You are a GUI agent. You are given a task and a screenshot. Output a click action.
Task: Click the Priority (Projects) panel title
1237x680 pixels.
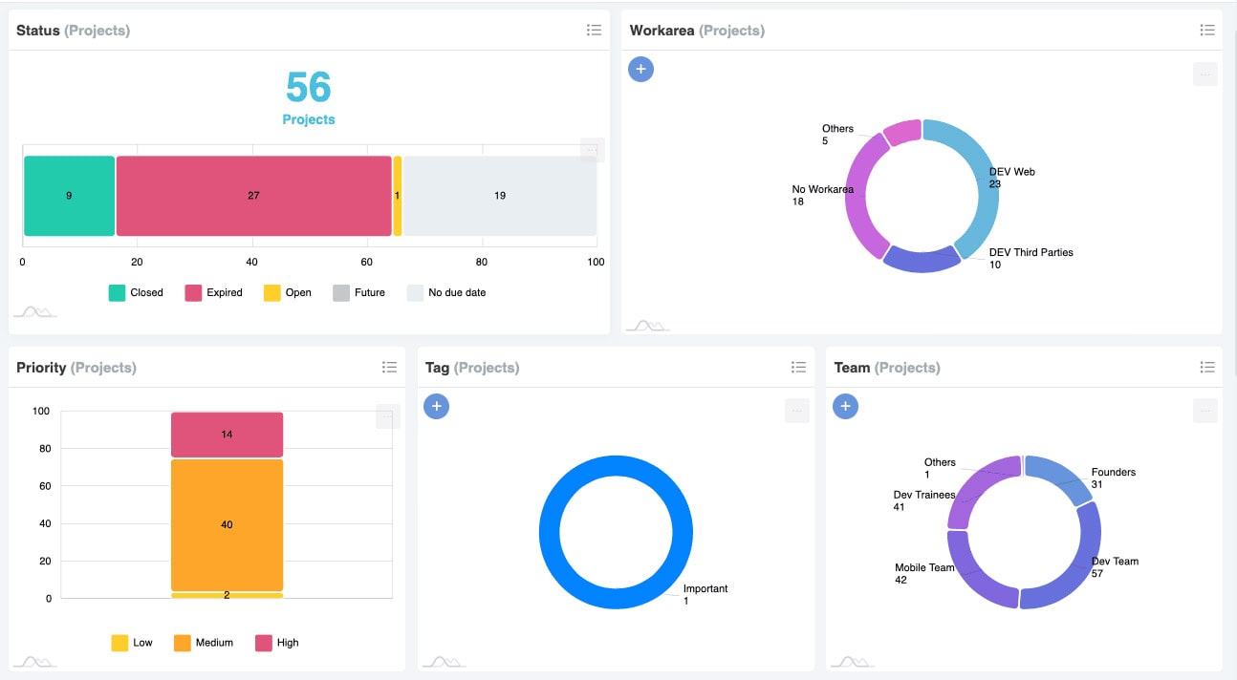click(x=76, y=368)
